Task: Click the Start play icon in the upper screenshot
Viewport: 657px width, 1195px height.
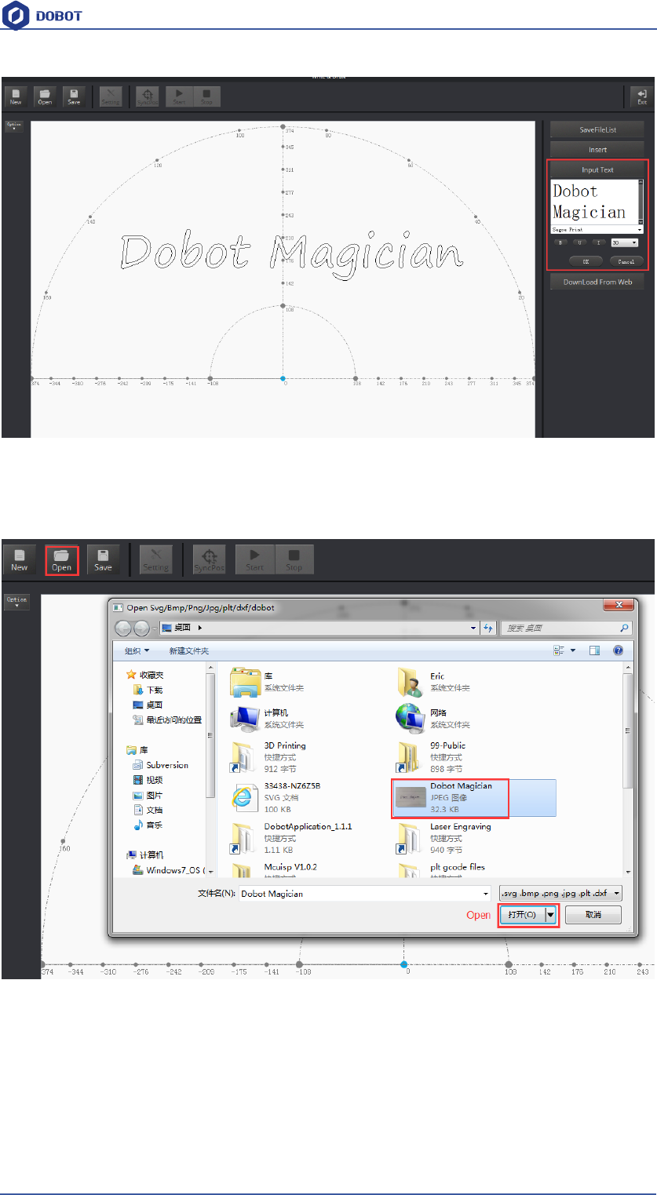Action: tap(179, 97)
